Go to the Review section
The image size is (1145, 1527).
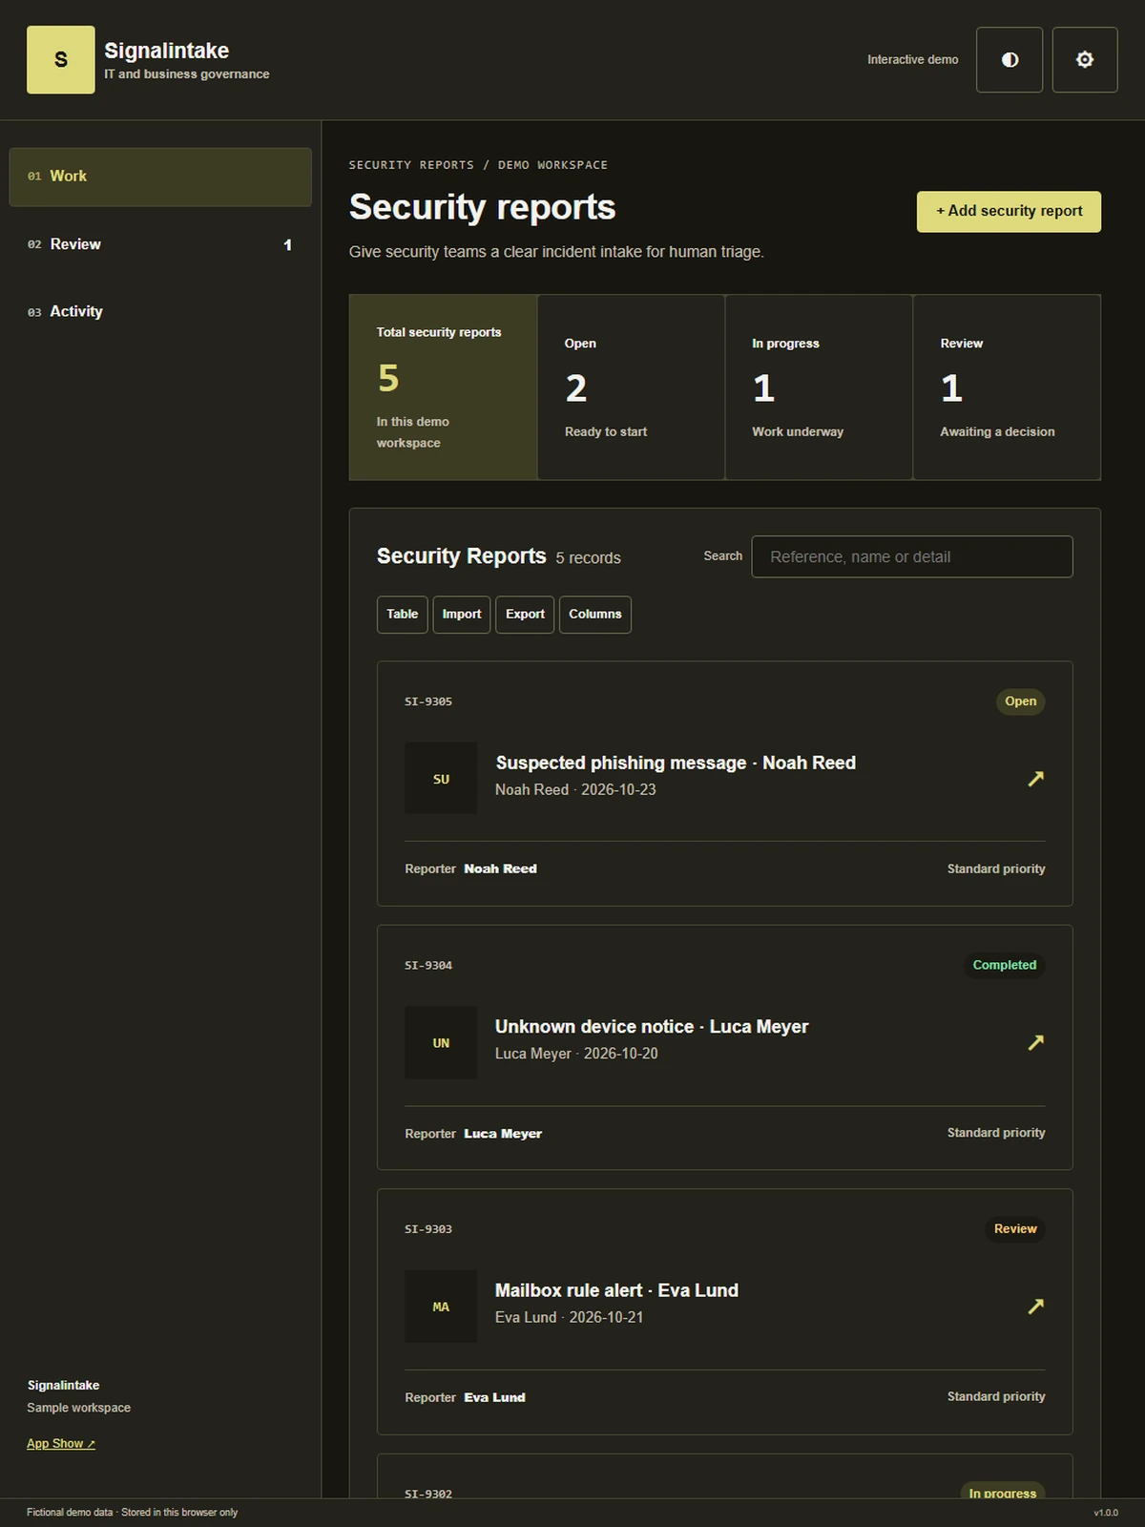[160, 244]
